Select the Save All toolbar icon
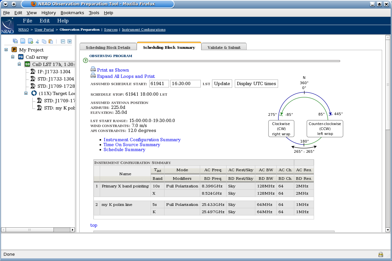This screenshot has width=392, height=261. pos(15,41)
